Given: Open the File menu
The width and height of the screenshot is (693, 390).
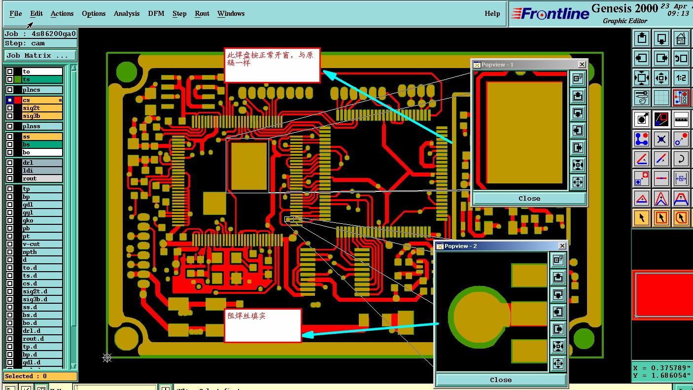Looking at the screenshot, I should (16, 14).
